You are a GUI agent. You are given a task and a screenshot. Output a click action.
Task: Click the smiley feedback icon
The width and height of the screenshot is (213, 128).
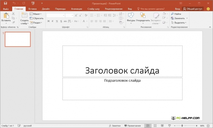point(208,9)
